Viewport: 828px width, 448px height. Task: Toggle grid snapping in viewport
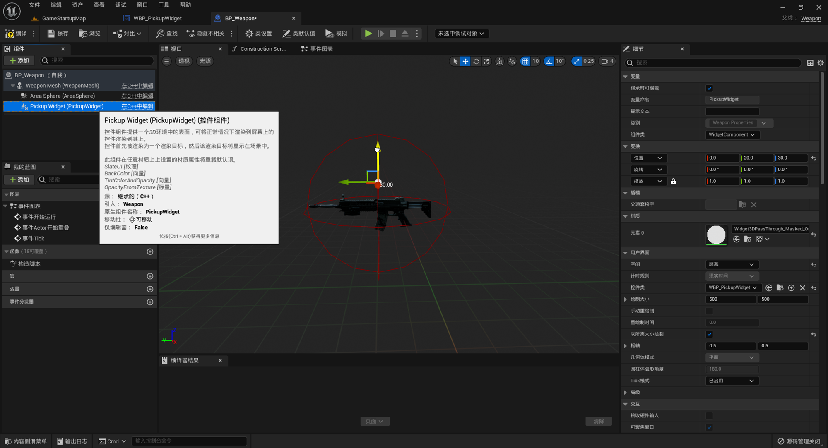[x=525, y=61]
